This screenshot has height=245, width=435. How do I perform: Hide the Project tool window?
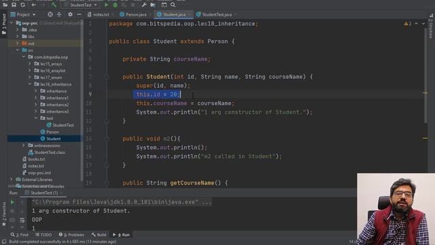[x=79, y=14]
